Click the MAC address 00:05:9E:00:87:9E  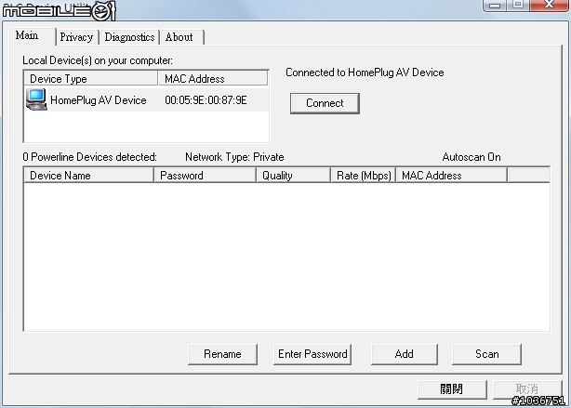pyautogui.click(x=206, y=100)
